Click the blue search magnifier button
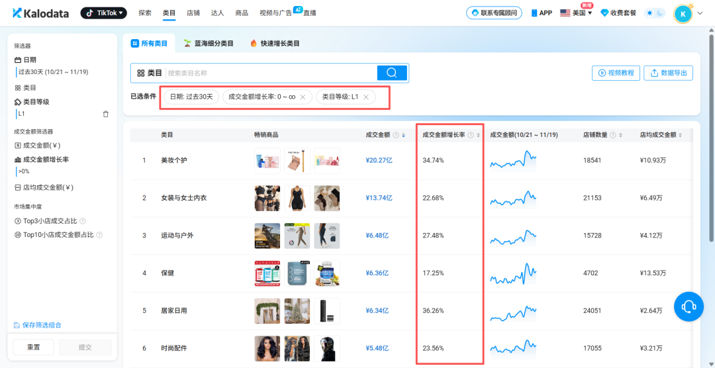The width and height of the screenshot is (715, 368). [392, 73]
